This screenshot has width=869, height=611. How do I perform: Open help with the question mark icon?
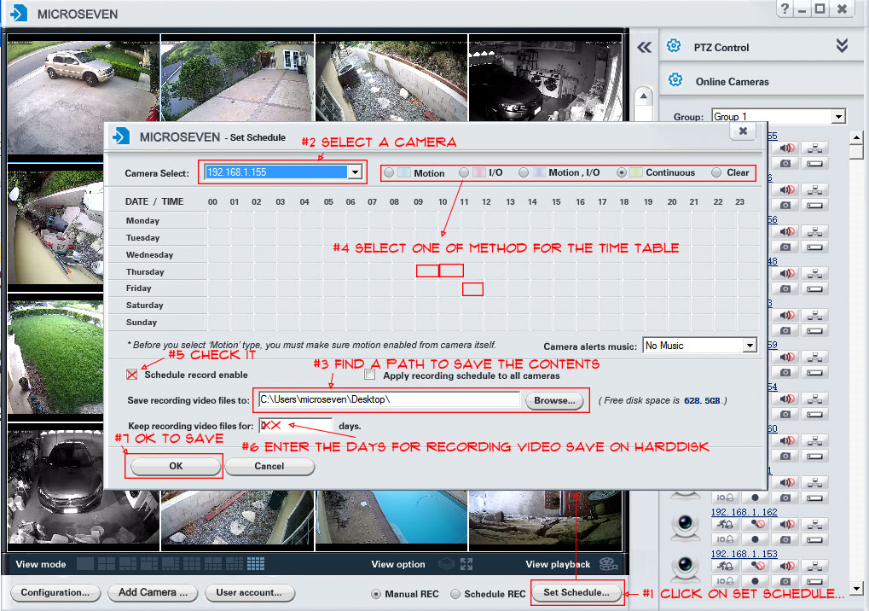[785, 9]
